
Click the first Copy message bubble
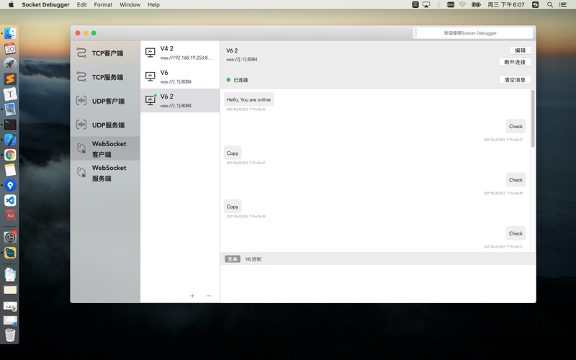tap(233, 153)
